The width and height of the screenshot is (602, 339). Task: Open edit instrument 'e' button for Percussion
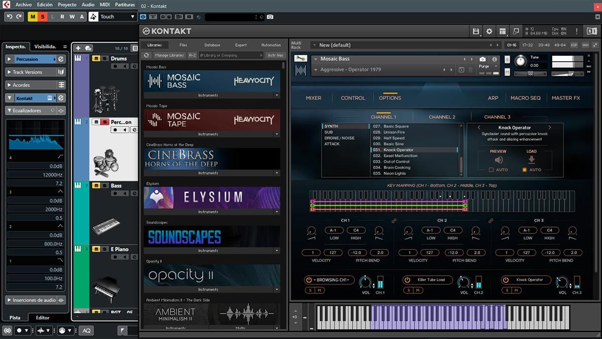[x=60, y=59]
